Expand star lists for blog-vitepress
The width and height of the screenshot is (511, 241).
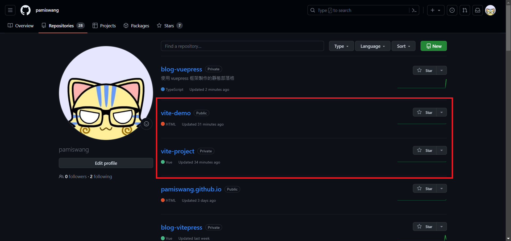(442, 226)
